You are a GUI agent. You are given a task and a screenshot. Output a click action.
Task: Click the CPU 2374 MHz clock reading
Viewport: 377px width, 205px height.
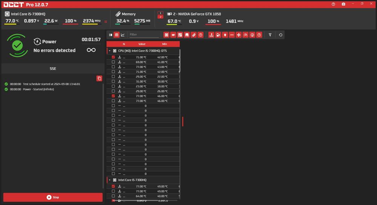92,21
